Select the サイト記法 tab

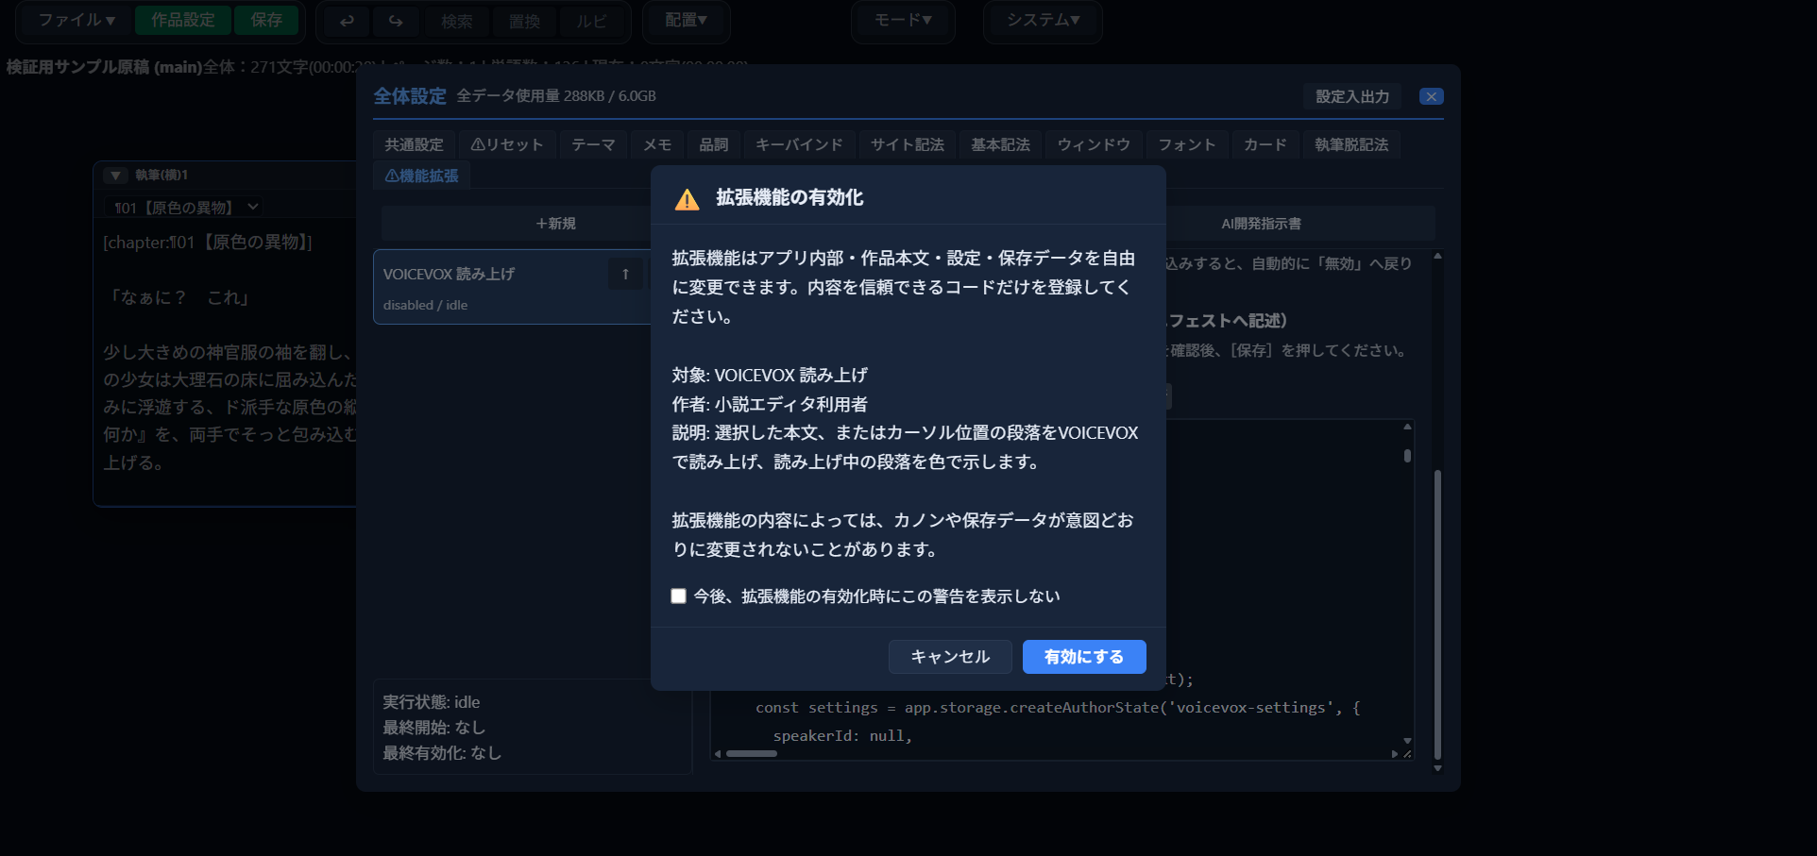pos(908,144)
